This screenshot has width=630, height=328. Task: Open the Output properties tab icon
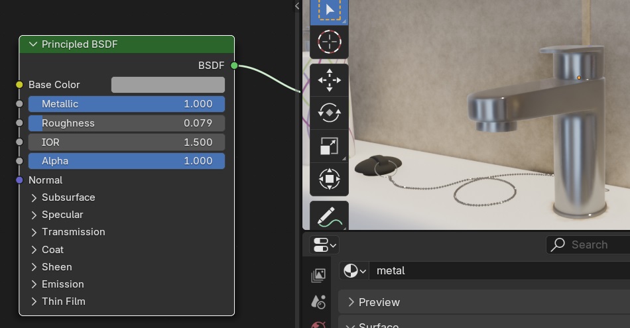pyautogui.click(x=318, y=276)
